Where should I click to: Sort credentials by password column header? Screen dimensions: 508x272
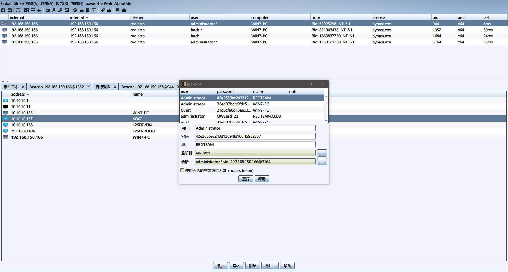coord(234,92)
